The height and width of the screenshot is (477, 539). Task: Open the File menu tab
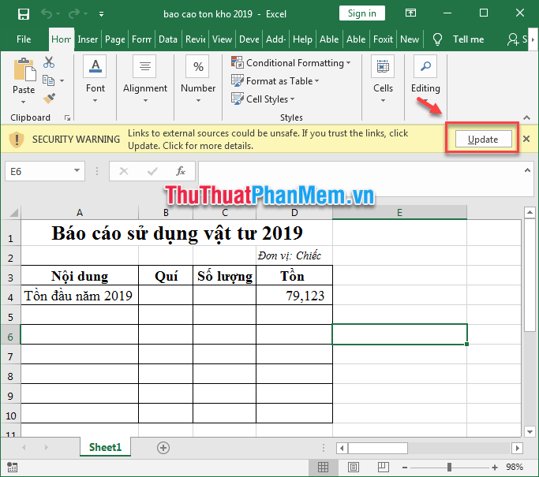click(x=24, y=39)
